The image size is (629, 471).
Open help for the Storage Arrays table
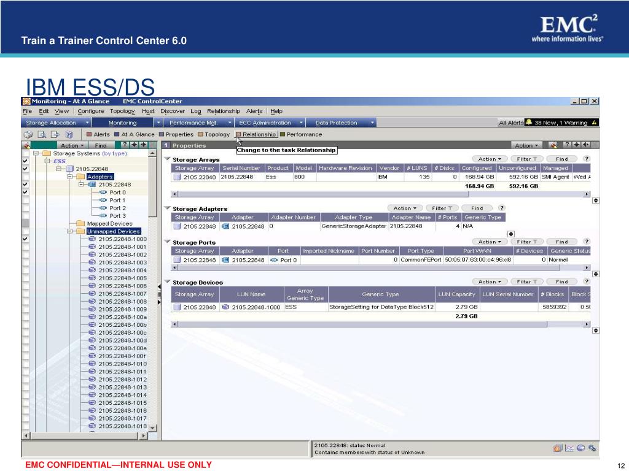coord(586,159)
